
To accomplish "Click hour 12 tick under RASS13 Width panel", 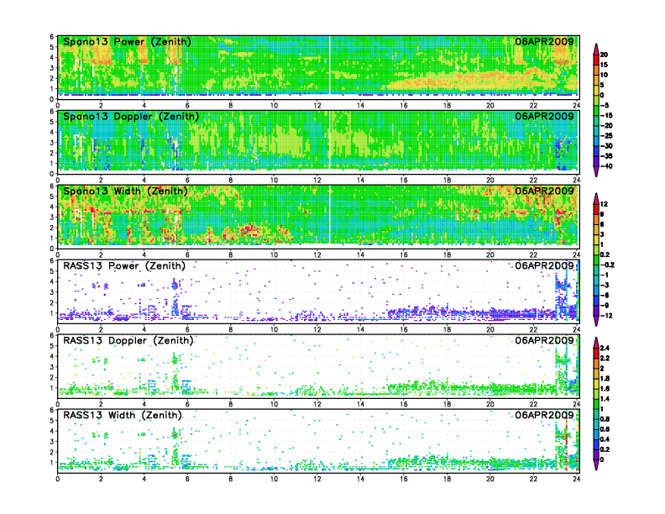I will 317,479.
